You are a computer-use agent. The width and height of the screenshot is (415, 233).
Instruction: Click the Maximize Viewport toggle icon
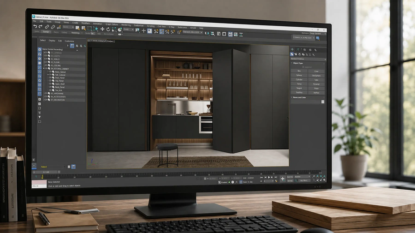coord(325,180)
